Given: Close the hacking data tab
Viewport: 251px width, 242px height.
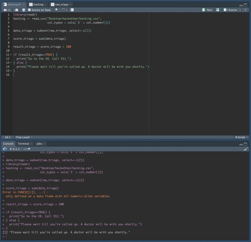Looking at the screenshot, I should [x=45, y=5].
